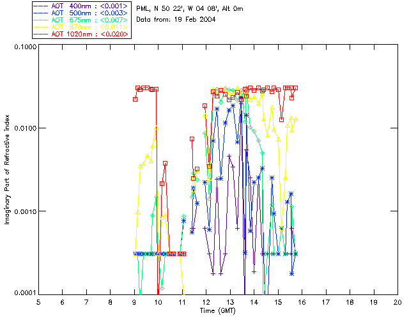Click the x-axis tick label 5
Viewport: 409px width, 327px height.
click(x=38, y=302)
